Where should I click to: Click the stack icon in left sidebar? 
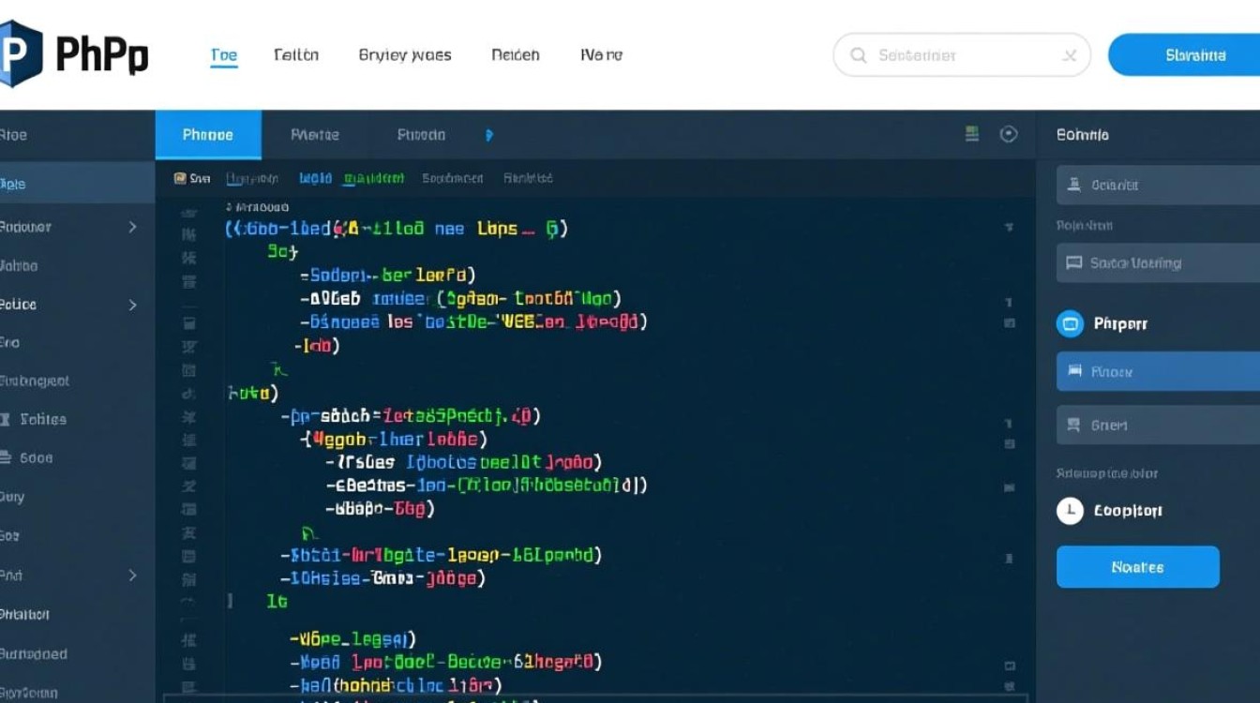pos(7,457)
